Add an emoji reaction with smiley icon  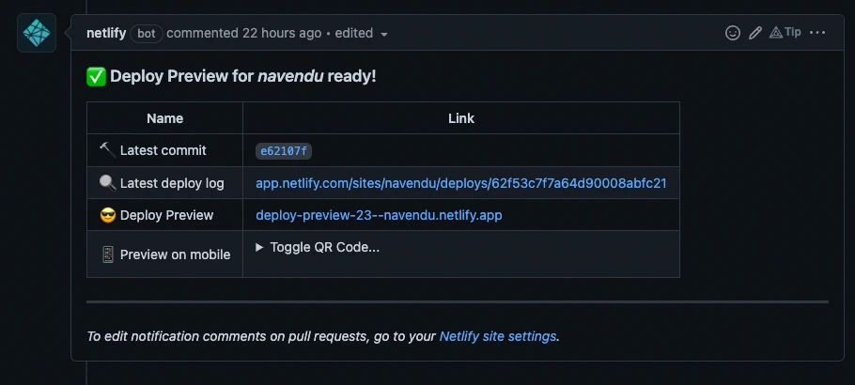(733, 33)
